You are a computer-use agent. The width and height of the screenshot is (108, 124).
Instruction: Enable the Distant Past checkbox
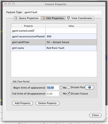click(68, 87)
